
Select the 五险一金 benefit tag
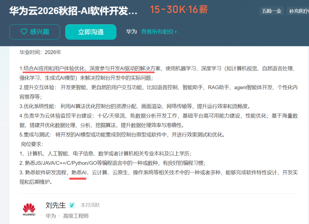click(271, 11)
